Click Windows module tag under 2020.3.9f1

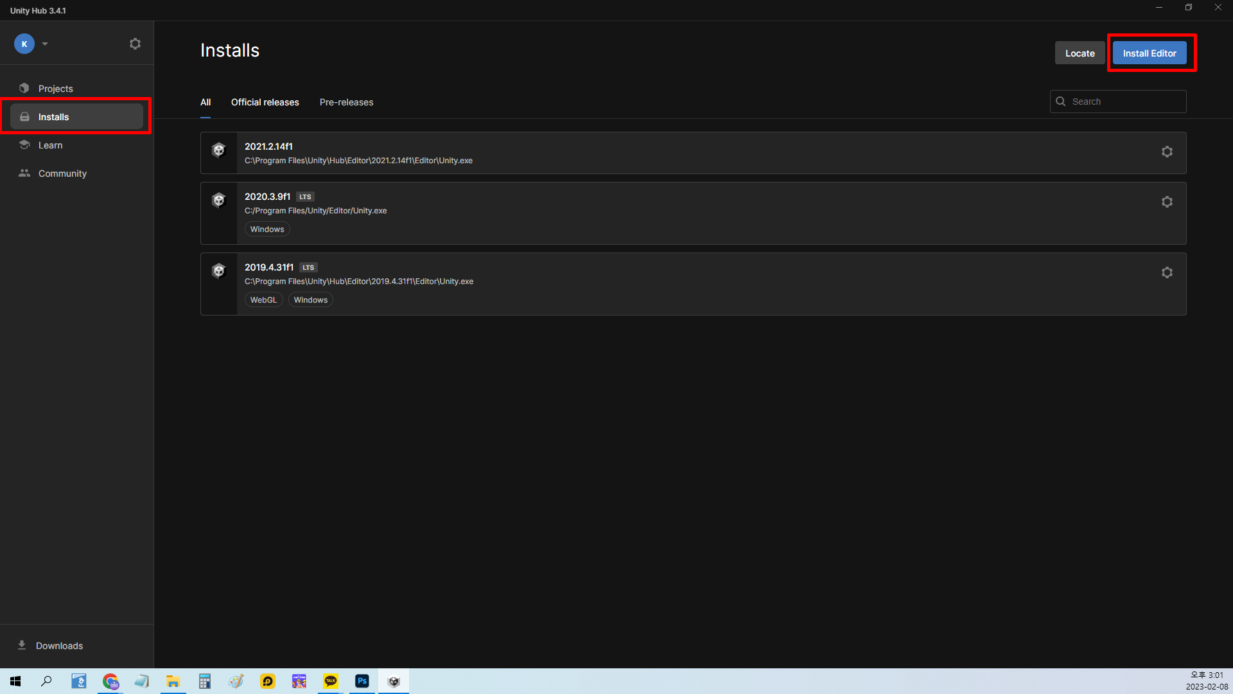tap(267, 229)
